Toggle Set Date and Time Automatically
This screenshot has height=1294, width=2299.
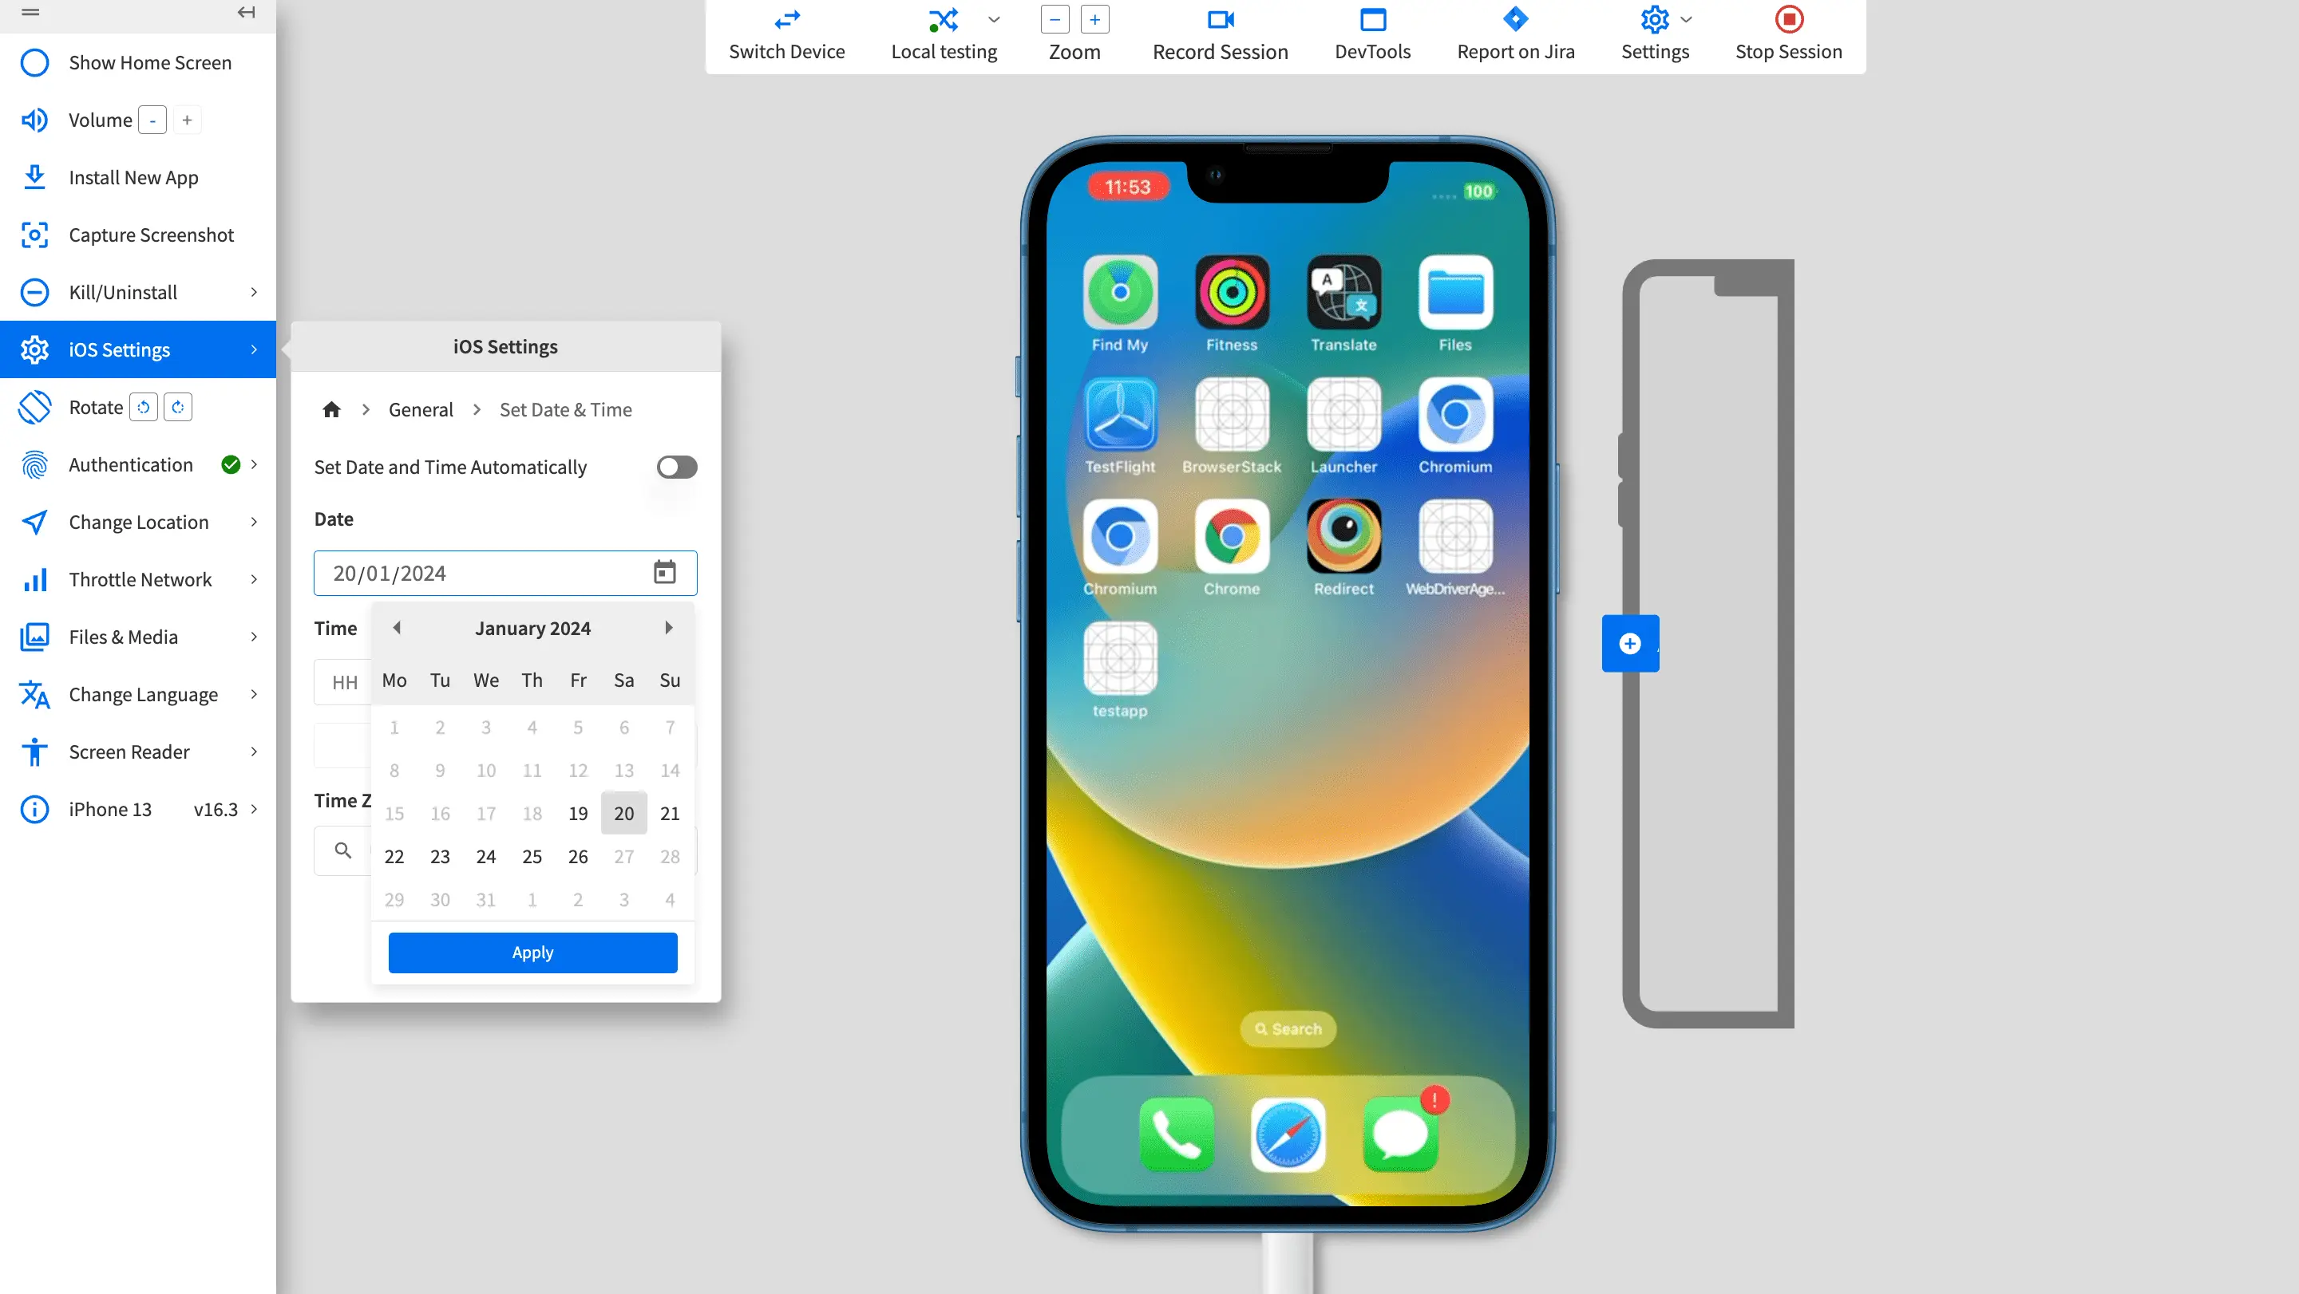pyautogui.click(x=675, y=467)
